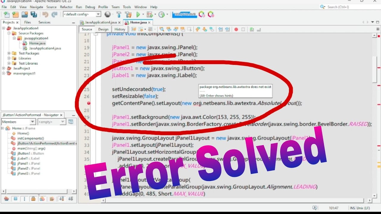Click the Undo arrow in the toolbar
The width and height of the screenshot is (381, 214).
[45, 14]
